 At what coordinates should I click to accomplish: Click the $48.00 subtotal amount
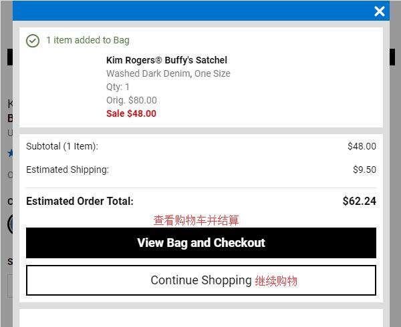(362, 146)
